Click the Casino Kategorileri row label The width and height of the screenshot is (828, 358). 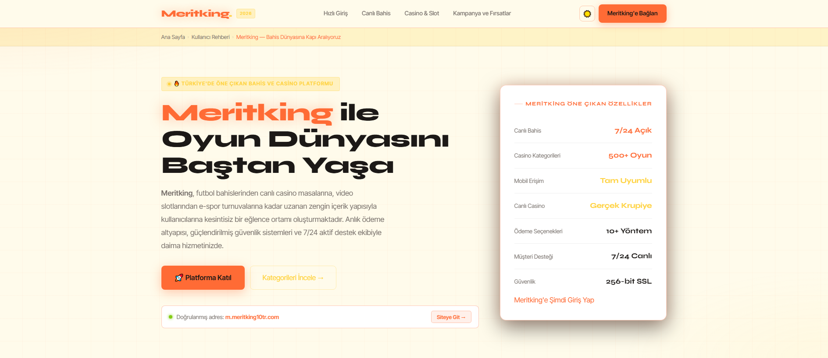tap(537, 156)
